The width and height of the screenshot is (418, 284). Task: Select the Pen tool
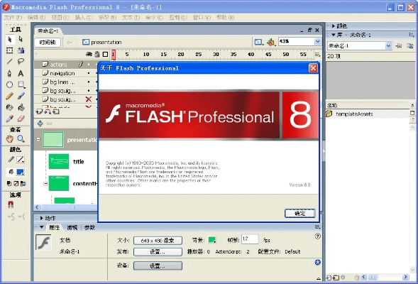click(10, 73)
